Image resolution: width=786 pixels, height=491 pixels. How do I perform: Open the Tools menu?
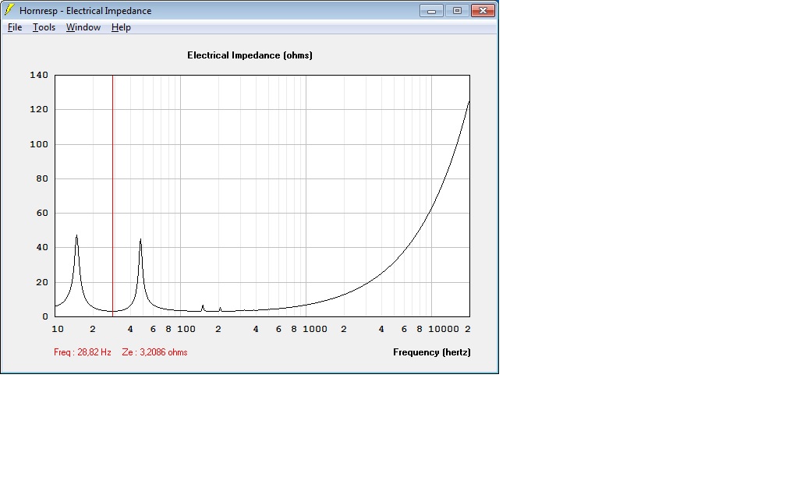pos(44,27)
